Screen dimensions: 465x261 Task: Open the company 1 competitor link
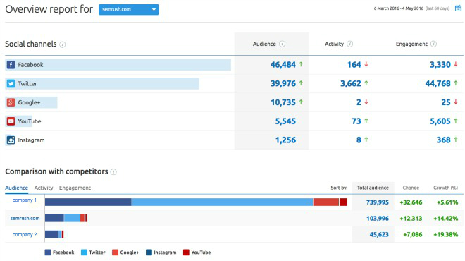25,200
